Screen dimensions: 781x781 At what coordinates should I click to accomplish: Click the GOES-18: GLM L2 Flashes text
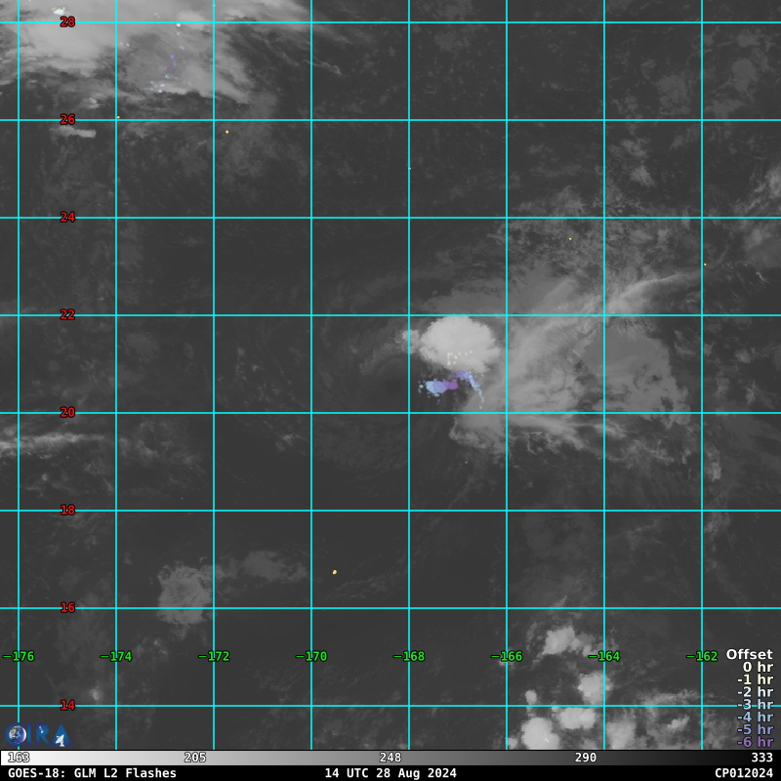(x=92, y=773)
